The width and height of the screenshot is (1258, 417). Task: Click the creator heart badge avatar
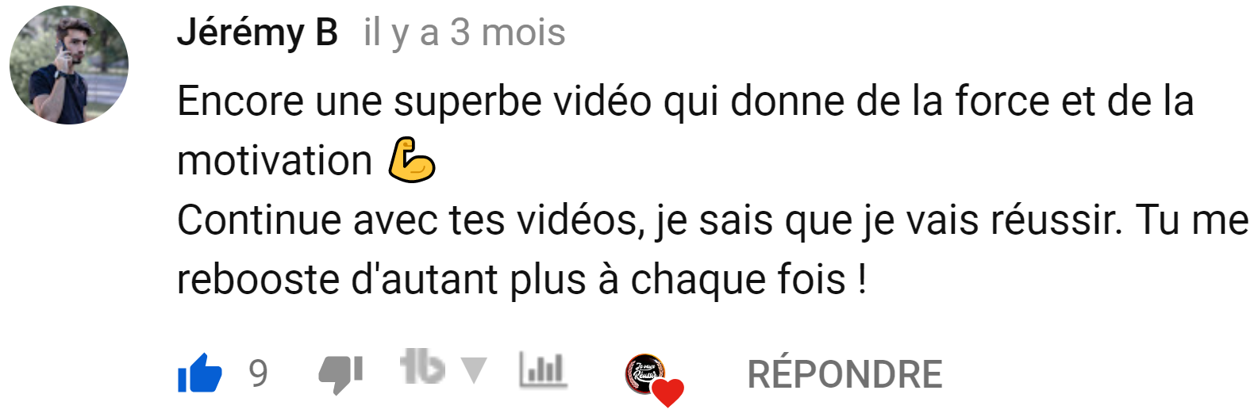coord(645,373)
